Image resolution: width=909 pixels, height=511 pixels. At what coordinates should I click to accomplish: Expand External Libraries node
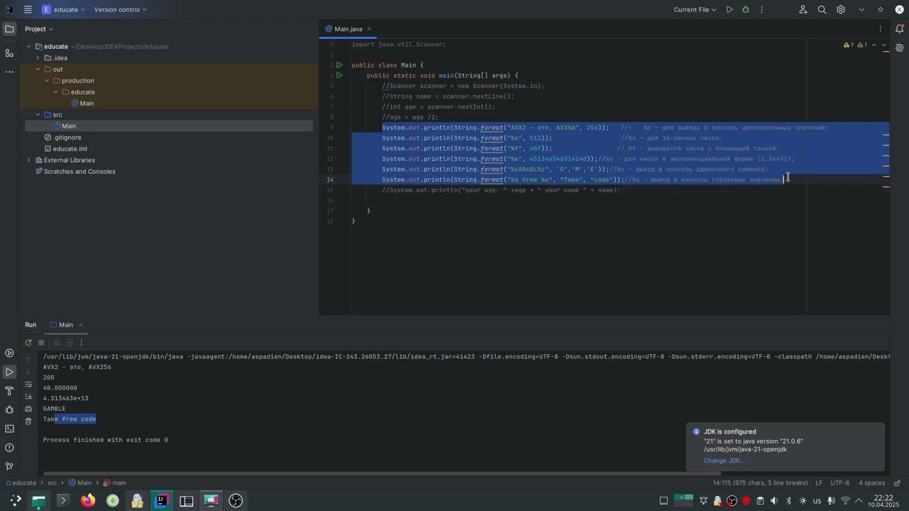[29, 160]
